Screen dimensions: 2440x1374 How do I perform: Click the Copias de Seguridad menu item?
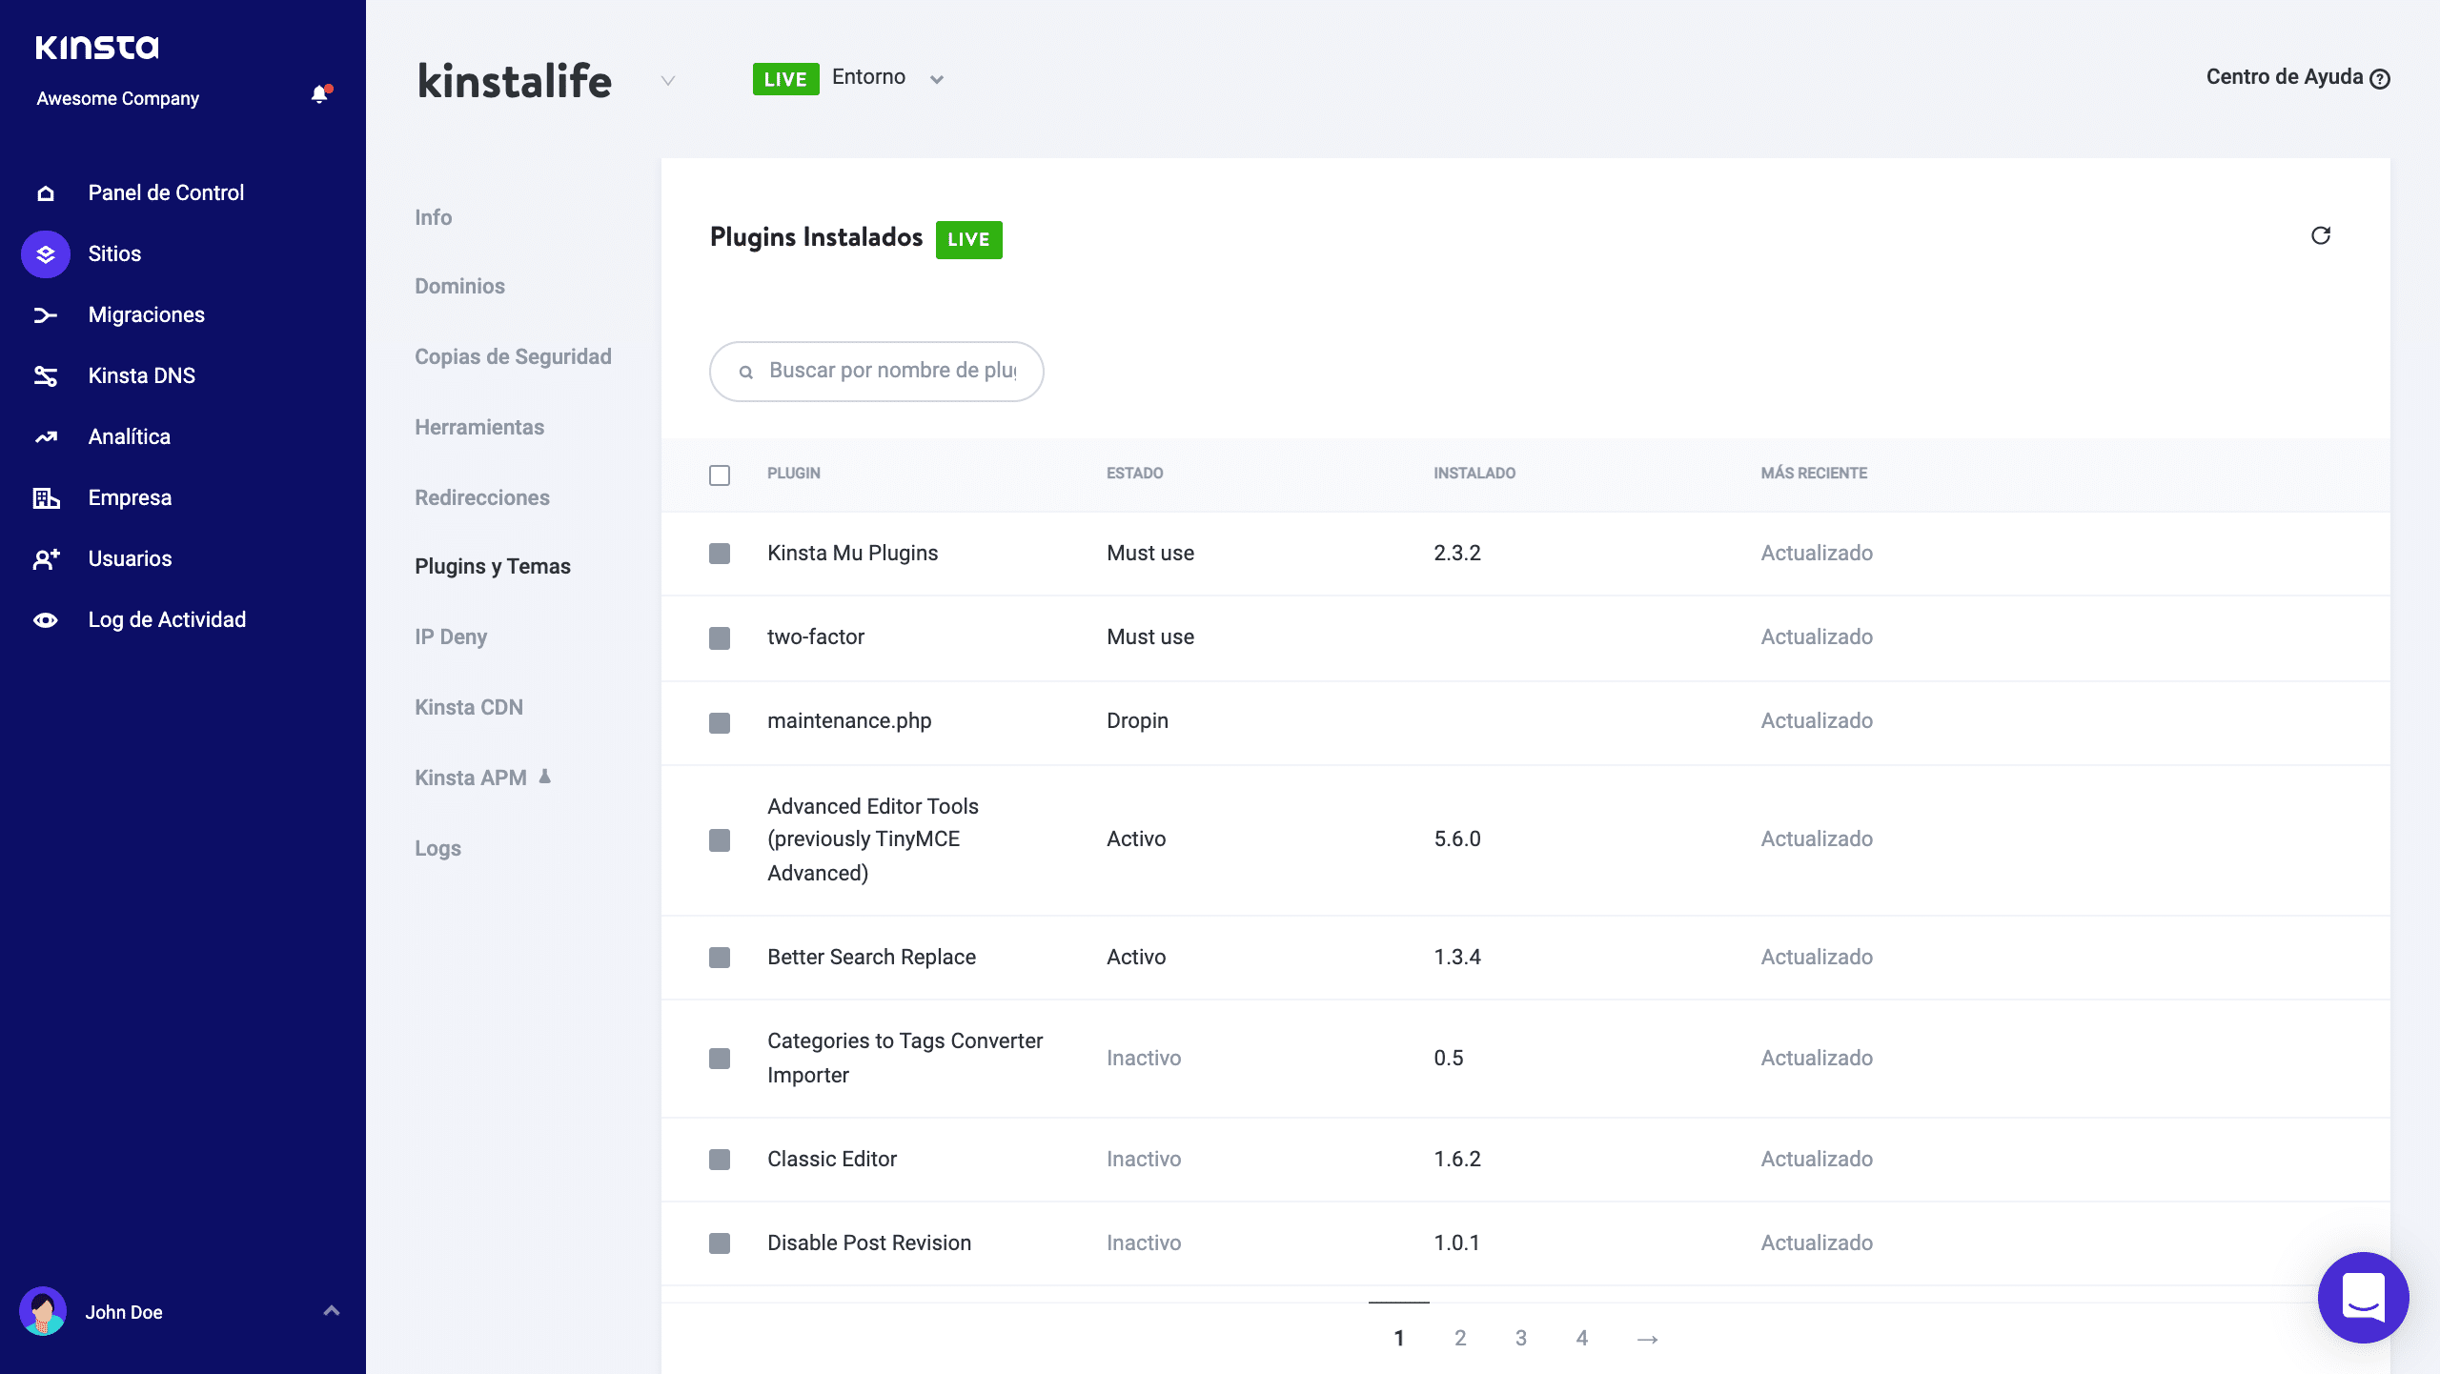[513, 355]
